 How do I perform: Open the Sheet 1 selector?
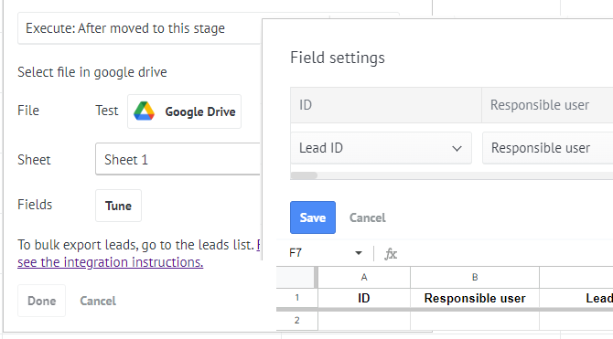(x=177, y=159)
